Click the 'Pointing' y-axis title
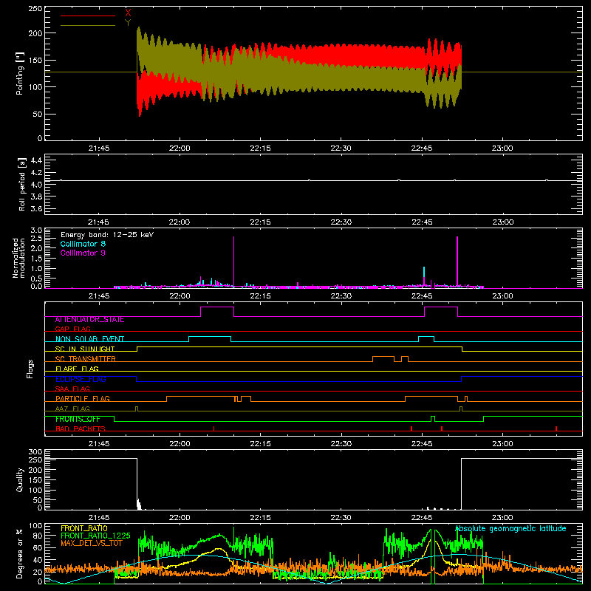 click(20, 73)
